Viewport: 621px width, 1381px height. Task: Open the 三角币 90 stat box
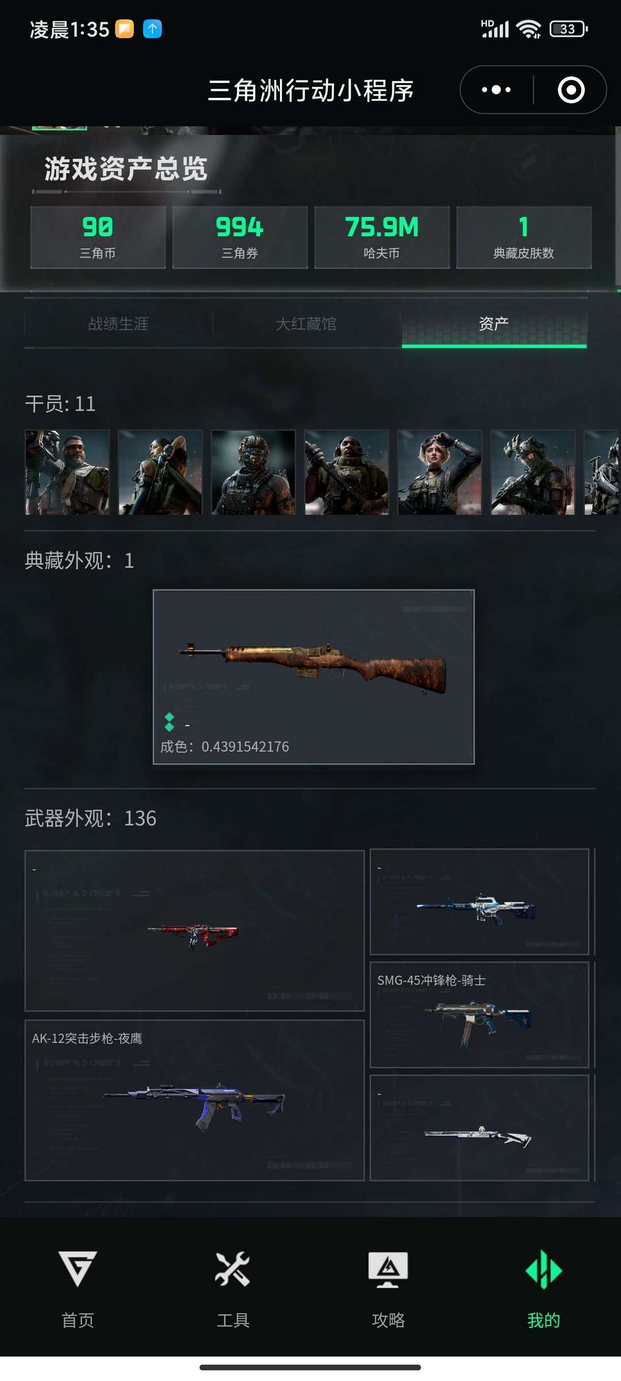98,237
